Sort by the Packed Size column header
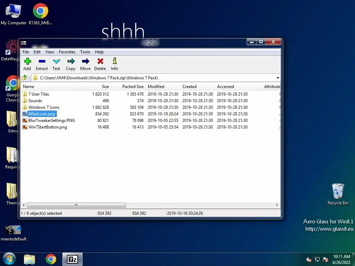 tap(128, 86)
